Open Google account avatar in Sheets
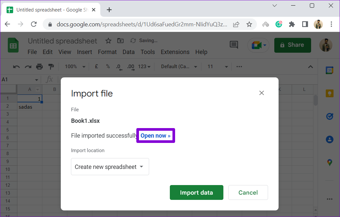 326,45
